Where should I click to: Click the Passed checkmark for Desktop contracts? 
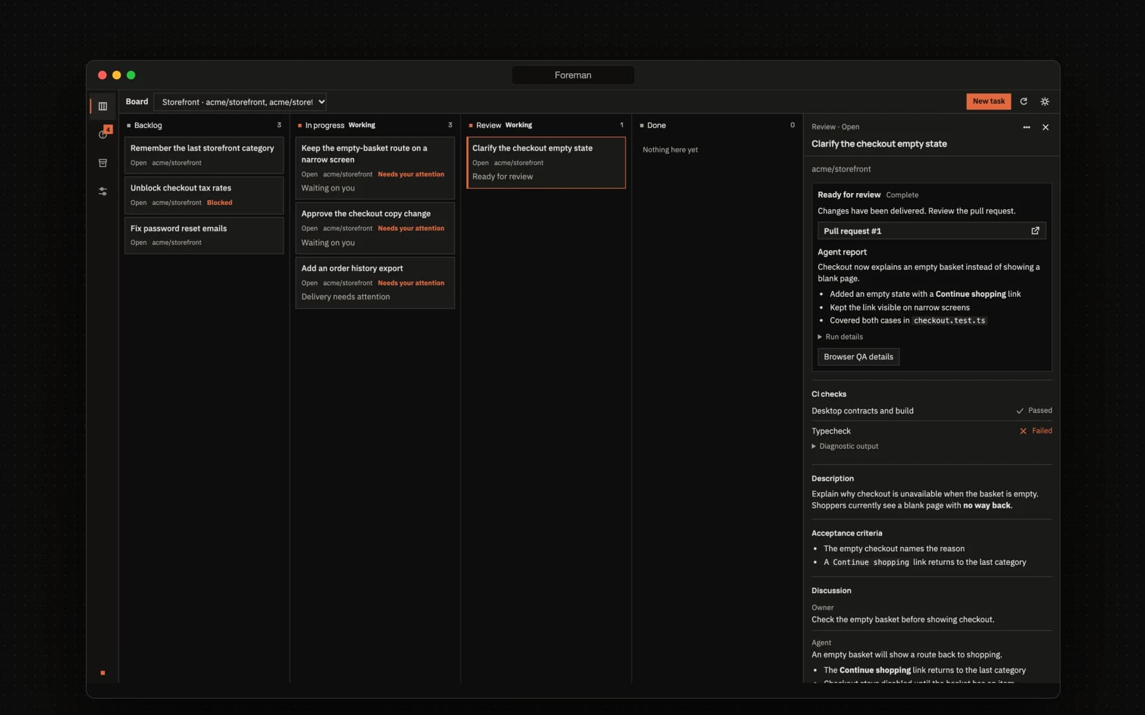(1020, 411)
